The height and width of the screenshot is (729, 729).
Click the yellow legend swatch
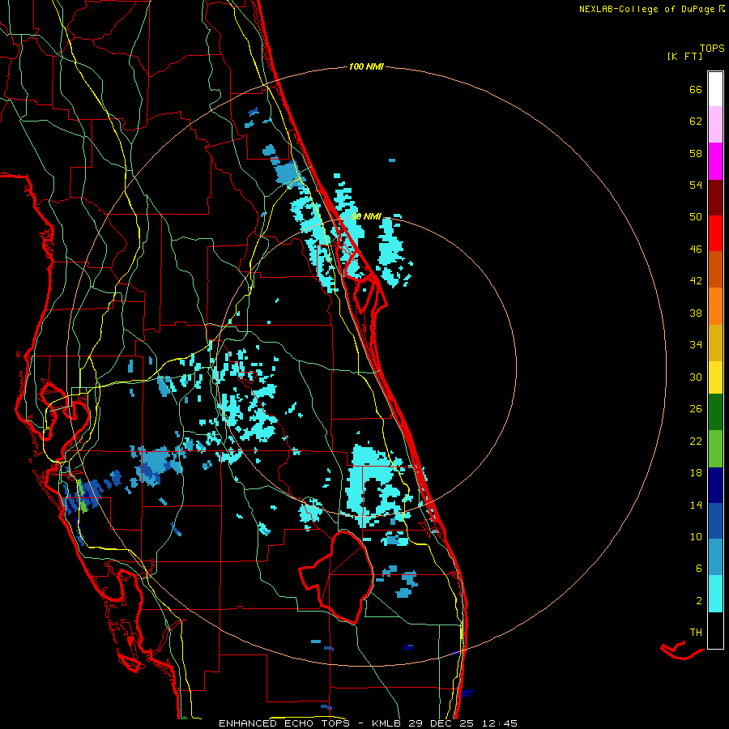pyautogui.click(x=715, y=377)
